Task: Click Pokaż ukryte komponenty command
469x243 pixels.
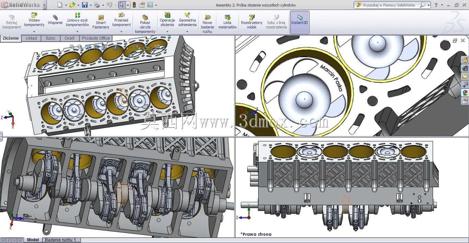Action: pyautogui.click(x=145, y=24)
